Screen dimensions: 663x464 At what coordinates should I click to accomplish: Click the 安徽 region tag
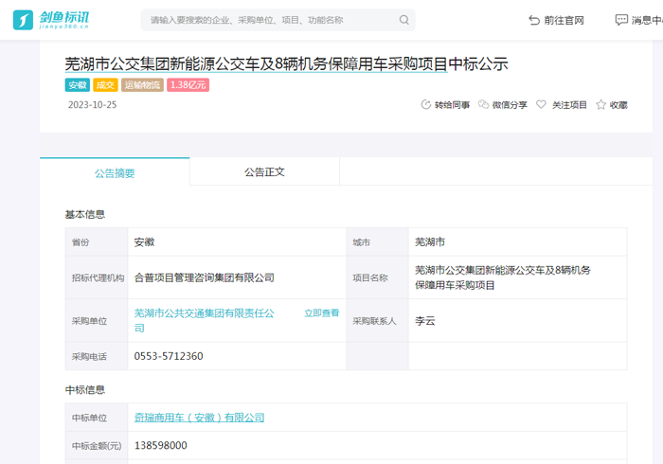coord(78,85)
